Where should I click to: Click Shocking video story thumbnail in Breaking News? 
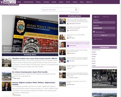[x=62, y=75]
